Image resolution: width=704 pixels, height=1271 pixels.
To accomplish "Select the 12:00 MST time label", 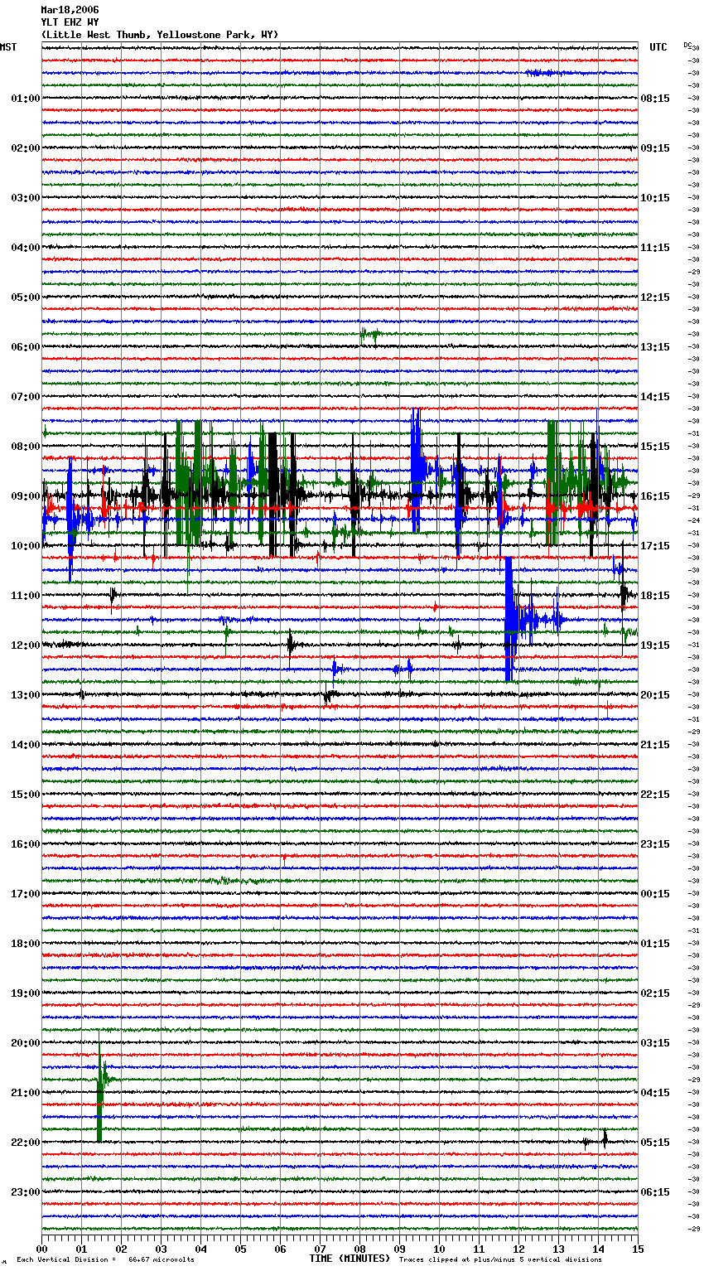I will point(26,645).
